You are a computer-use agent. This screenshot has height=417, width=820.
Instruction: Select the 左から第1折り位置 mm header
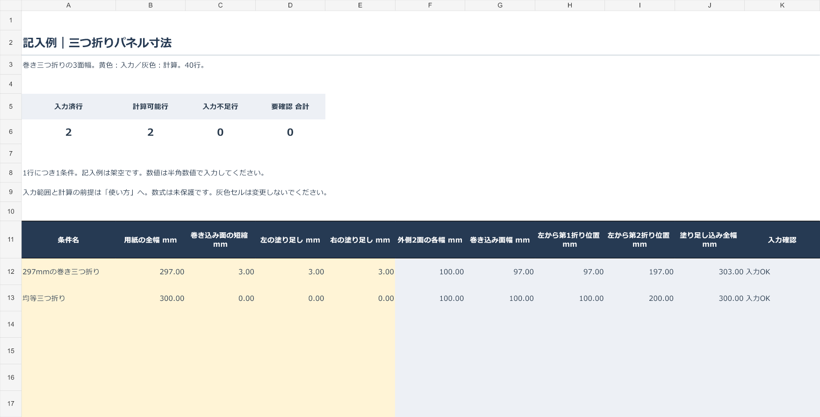click(x=569, y=240)
